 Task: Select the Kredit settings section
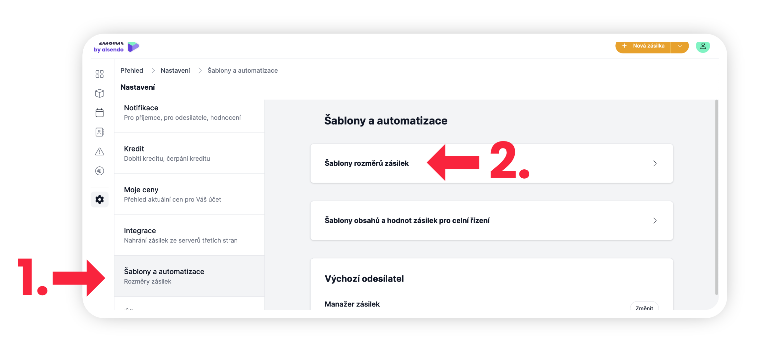(189, 153)
